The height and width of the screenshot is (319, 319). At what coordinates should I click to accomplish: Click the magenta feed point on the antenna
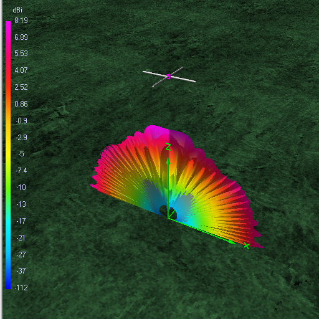[169, 77]
